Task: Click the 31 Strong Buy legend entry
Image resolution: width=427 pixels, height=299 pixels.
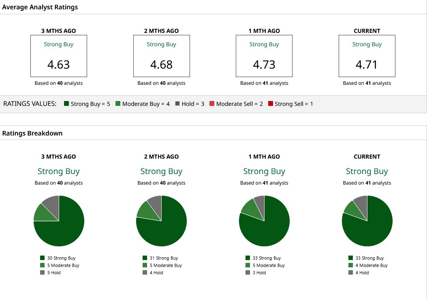Action: click(x=160, y=258)
